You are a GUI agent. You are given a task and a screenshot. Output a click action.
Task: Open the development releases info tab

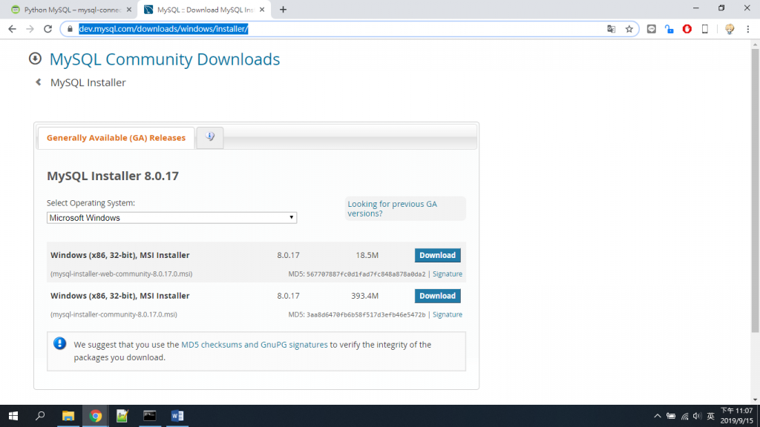pos(210,137)
